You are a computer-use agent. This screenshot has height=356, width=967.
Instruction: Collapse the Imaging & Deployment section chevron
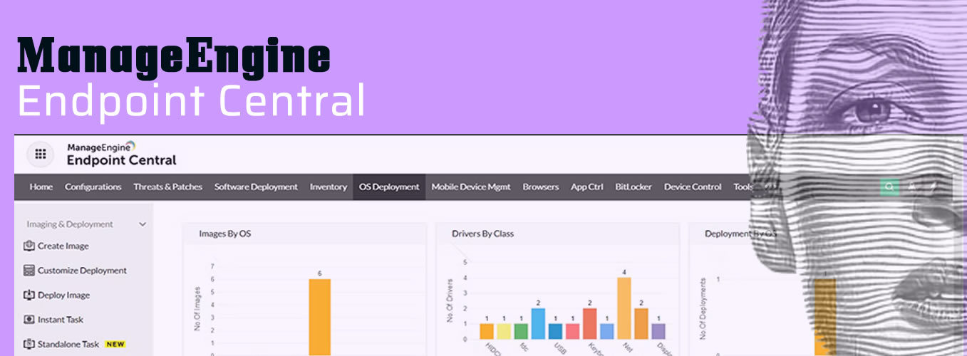pos(143,224)
